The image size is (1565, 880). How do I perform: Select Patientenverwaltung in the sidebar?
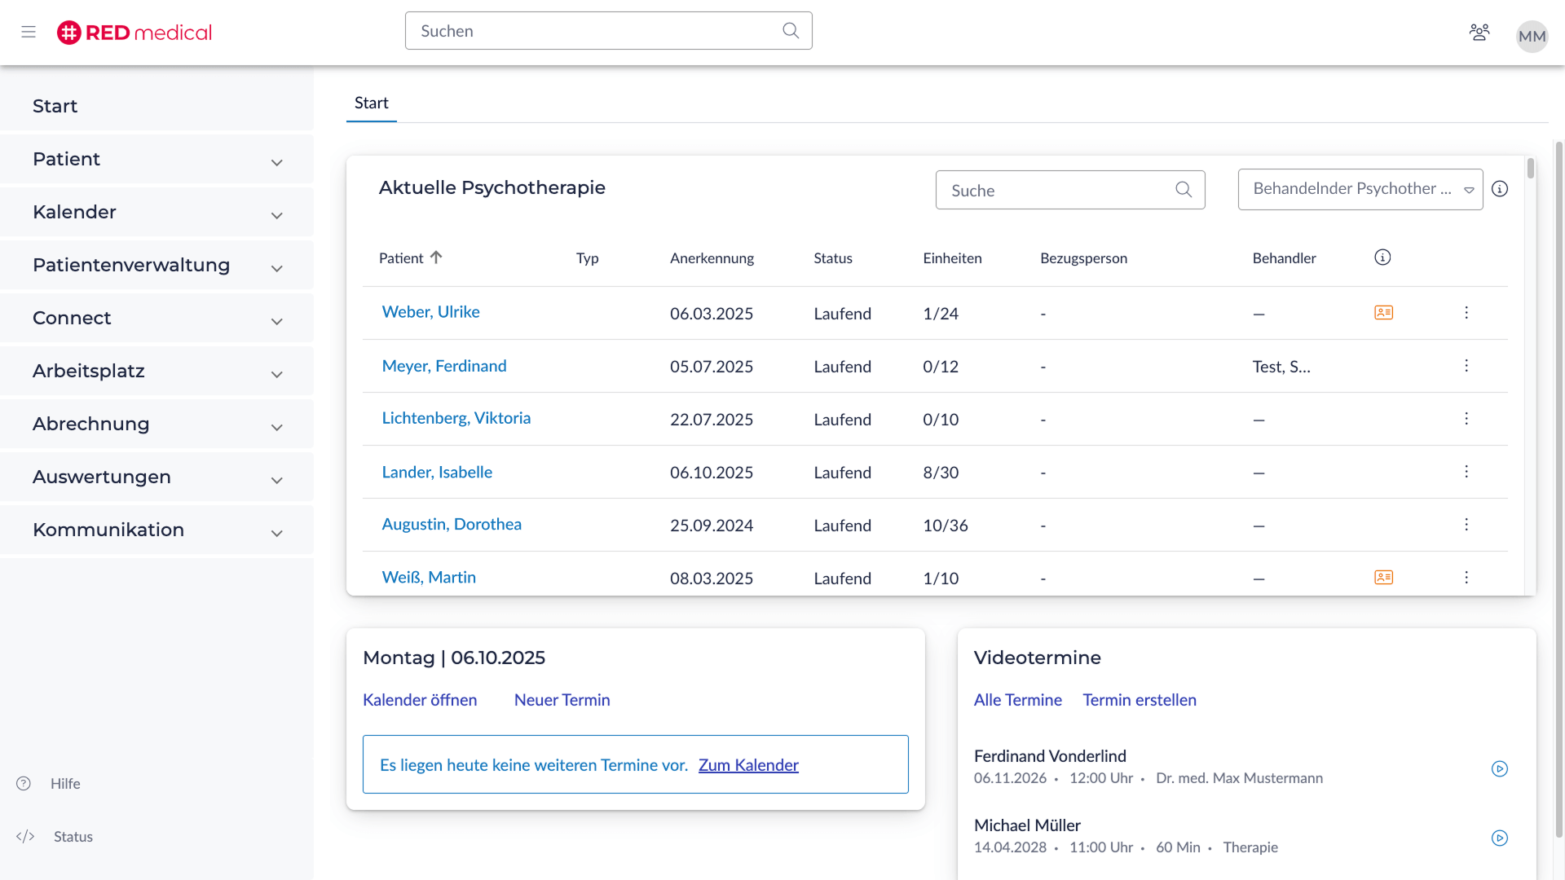131,265
